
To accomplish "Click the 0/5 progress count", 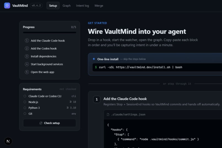I will [74, 27].
